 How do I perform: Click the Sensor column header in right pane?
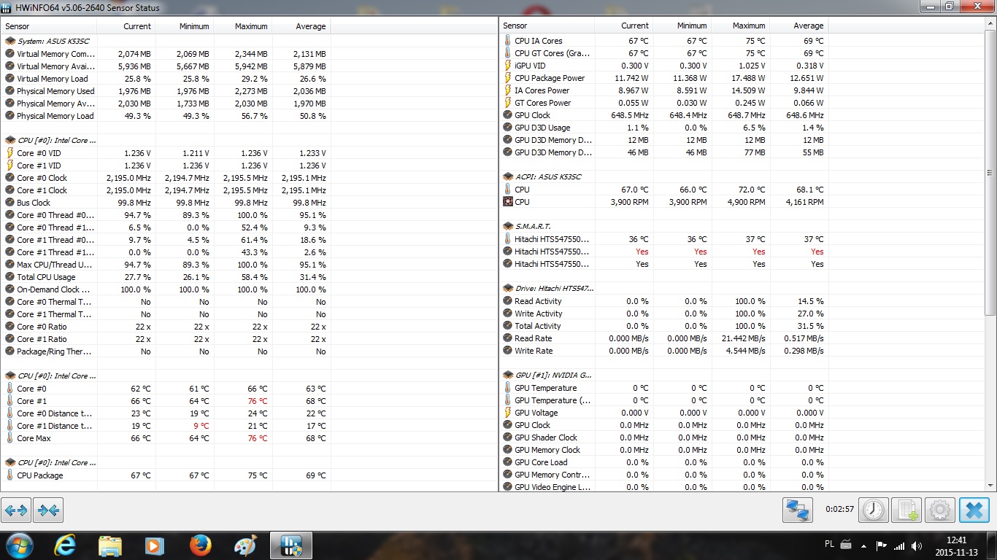tap(547, 26)
